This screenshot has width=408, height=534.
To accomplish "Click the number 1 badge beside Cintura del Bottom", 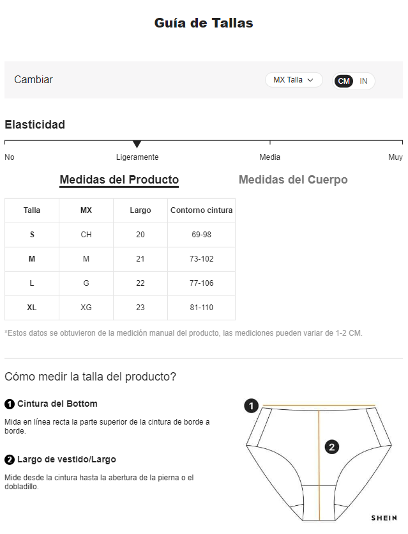I will tap(10, 404).
